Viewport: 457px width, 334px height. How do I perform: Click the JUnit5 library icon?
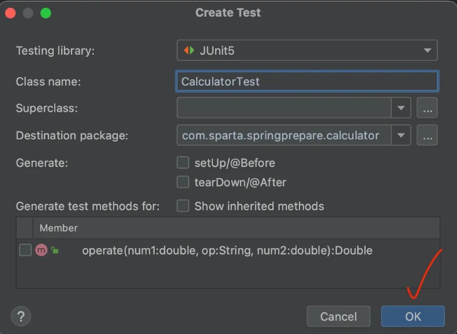[x=189, y=51]
